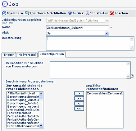
Task: Click the available definitions list scrollbar thumb
Action: (x=41, y=98)
